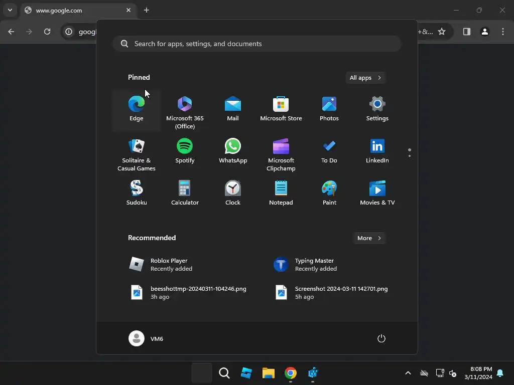Open the LinkedIn app
Image resolution: width=514 pixels, height=385 pixels.
click(x=377, y=152)
